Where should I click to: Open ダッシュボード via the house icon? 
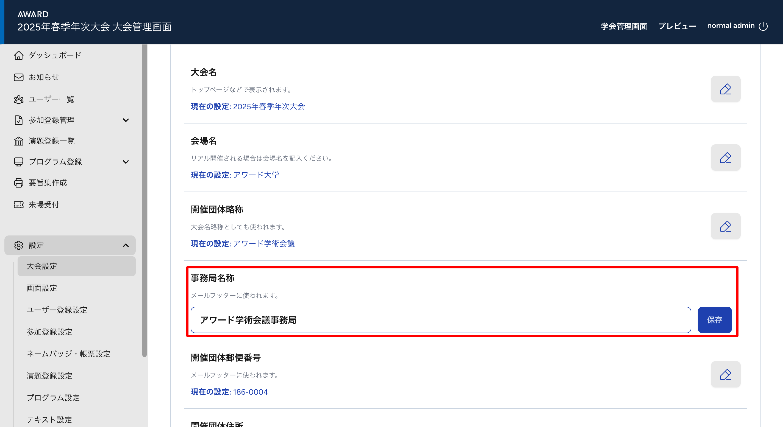click(x=18, y=55)
